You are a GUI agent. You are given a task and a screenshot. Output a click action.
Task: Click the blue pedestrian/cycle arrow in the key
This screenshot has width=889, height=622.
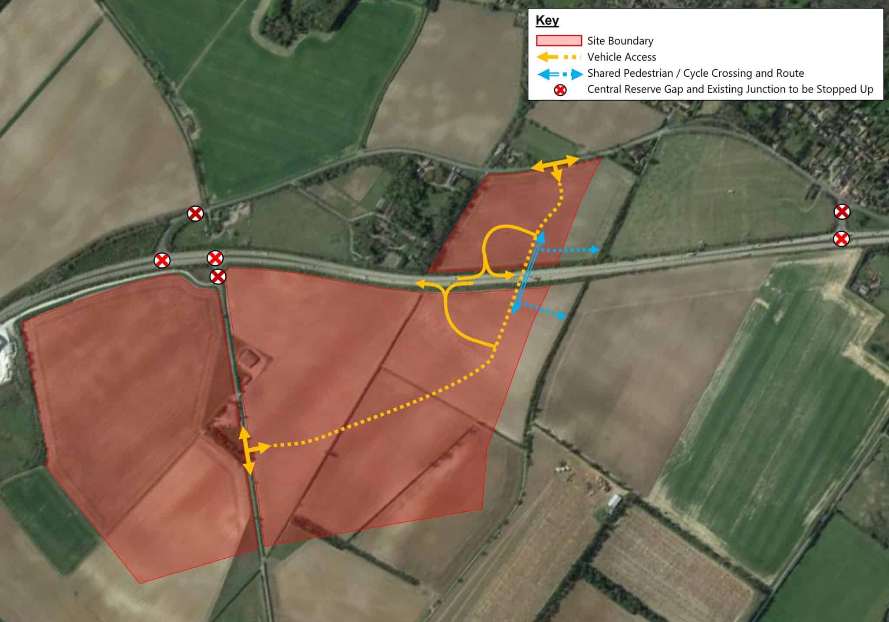coord(560,74)
